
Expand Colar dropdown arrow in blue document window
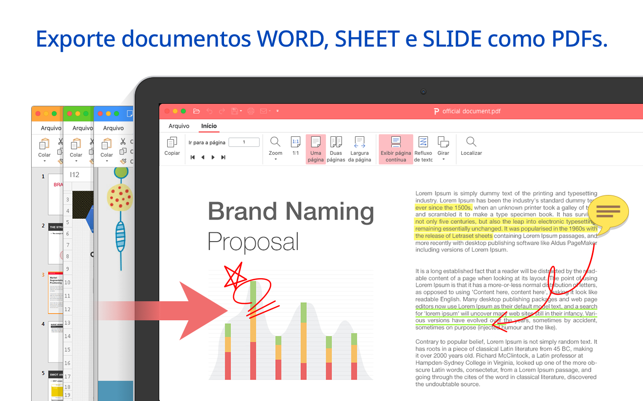click(x=106, y=161)
